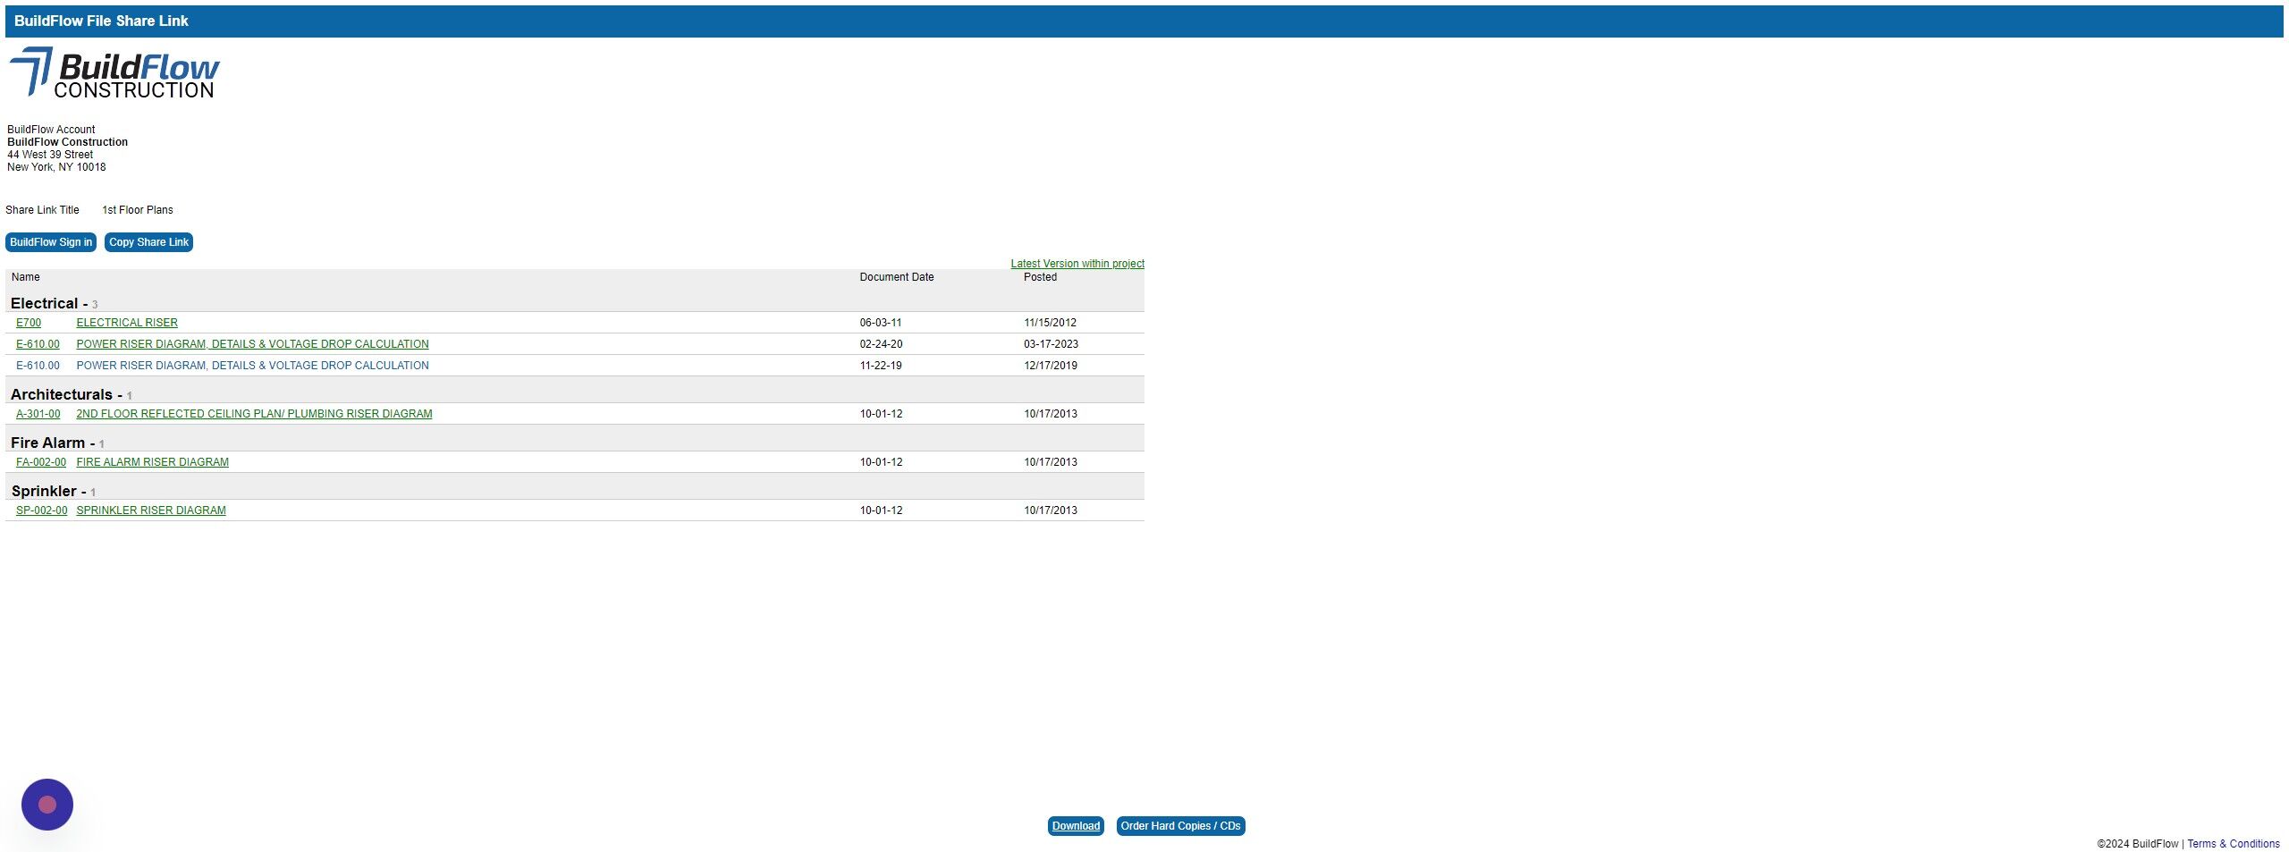Viewport: 2289px width, 852px height.
Task: Click the BuildFlow Construction logo
Action: pos(114,73)
